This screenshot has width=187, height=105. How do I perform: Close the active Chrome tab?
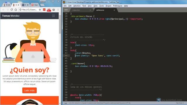(18, 5)
